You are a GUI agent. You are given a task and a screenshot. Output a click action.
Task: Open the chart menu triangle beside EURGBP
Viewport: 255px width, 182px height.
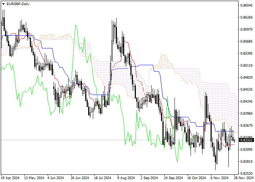click(x=3, y=4)
